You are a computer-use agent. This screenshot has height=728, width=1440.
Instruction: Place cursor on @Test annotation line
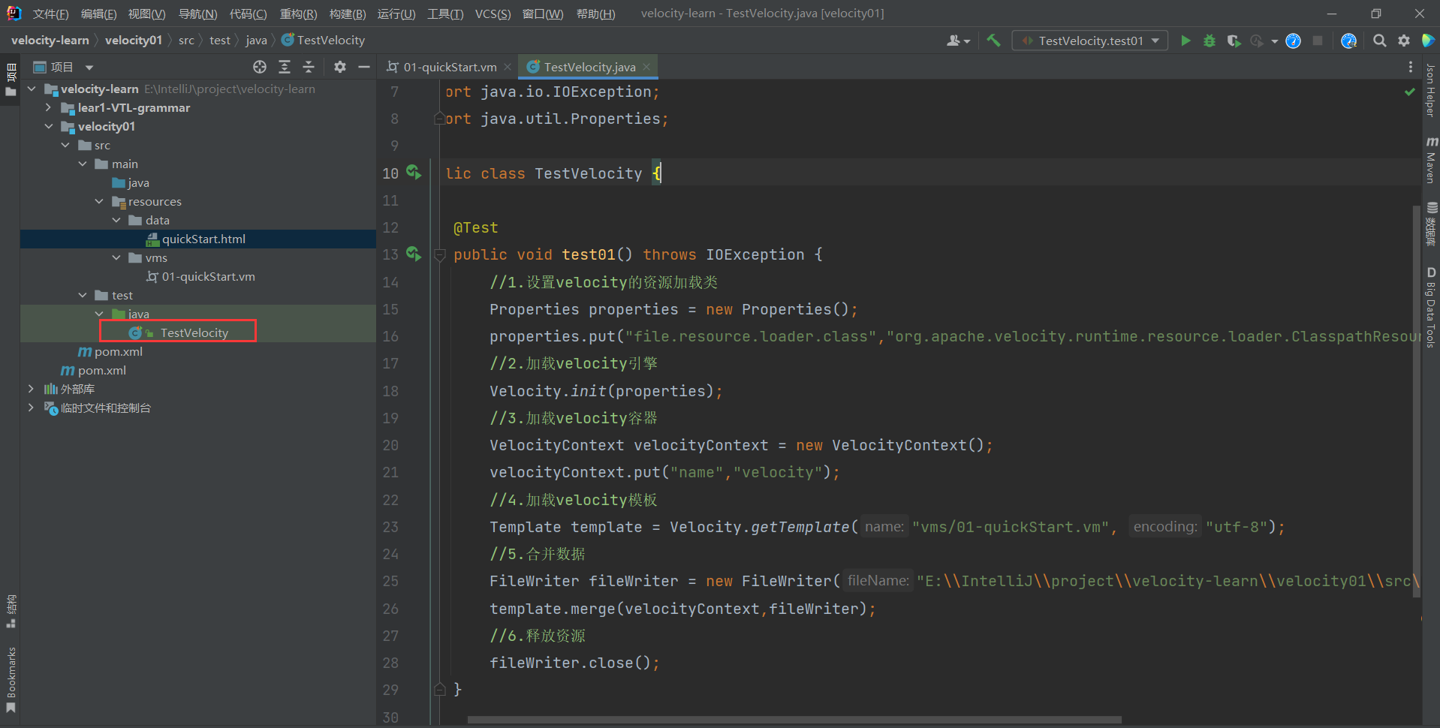coord(475,227)
